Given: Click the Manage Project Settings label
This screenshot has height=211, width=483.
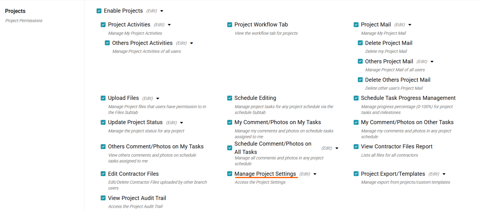Looking at the screenshot, I should click(x=265, y=174).
